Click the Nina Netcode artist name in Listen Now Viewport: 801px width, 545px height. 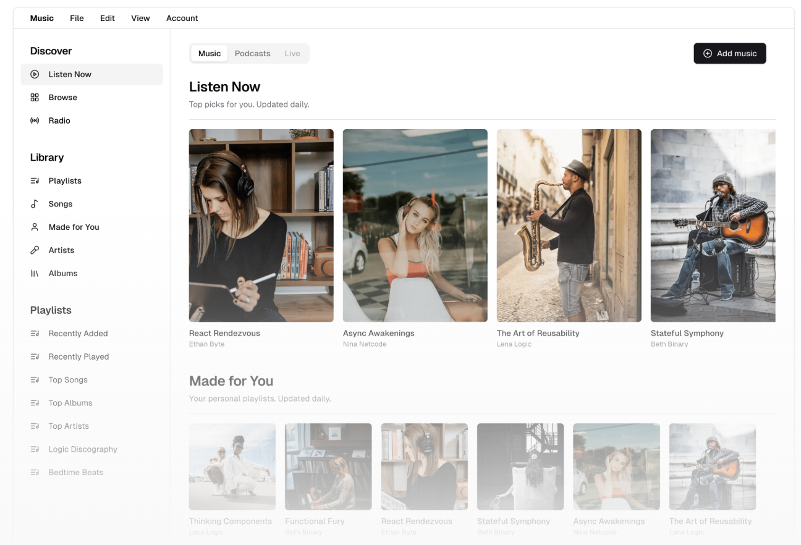click(x=365, y=344)
